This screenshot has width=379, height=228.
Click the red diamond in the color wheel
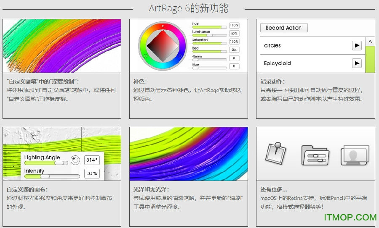click(163, 46)
